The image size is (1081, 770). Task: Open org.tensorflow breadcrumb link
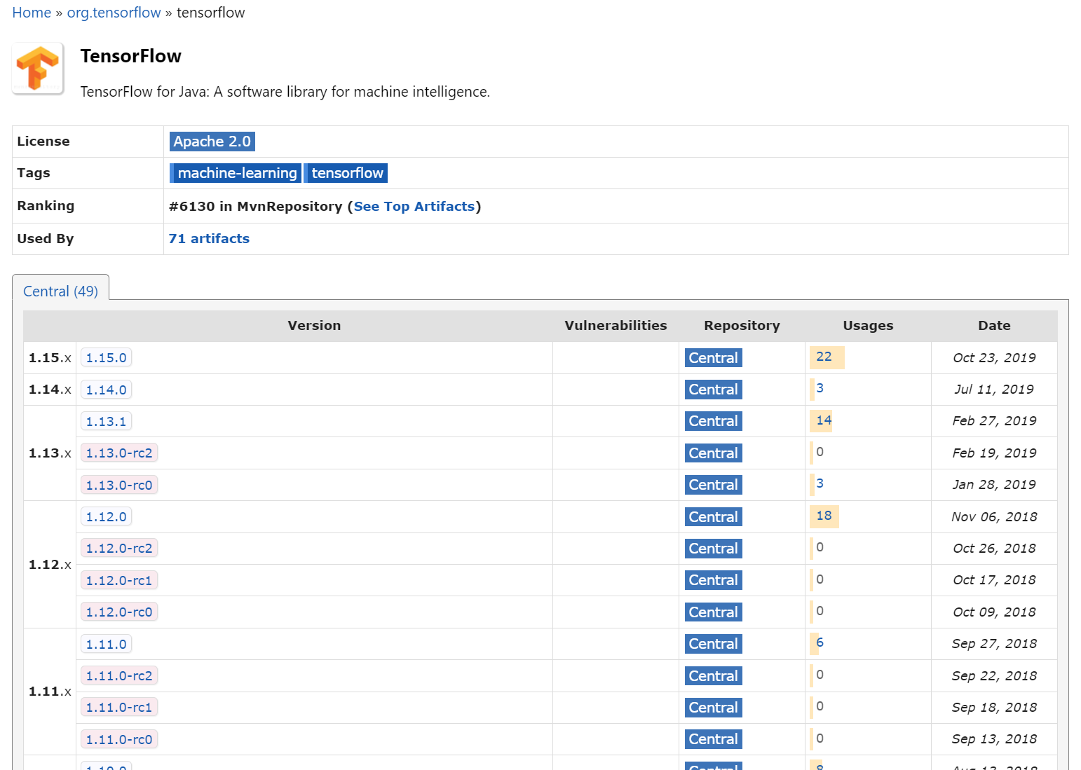(x=114, y=13)
